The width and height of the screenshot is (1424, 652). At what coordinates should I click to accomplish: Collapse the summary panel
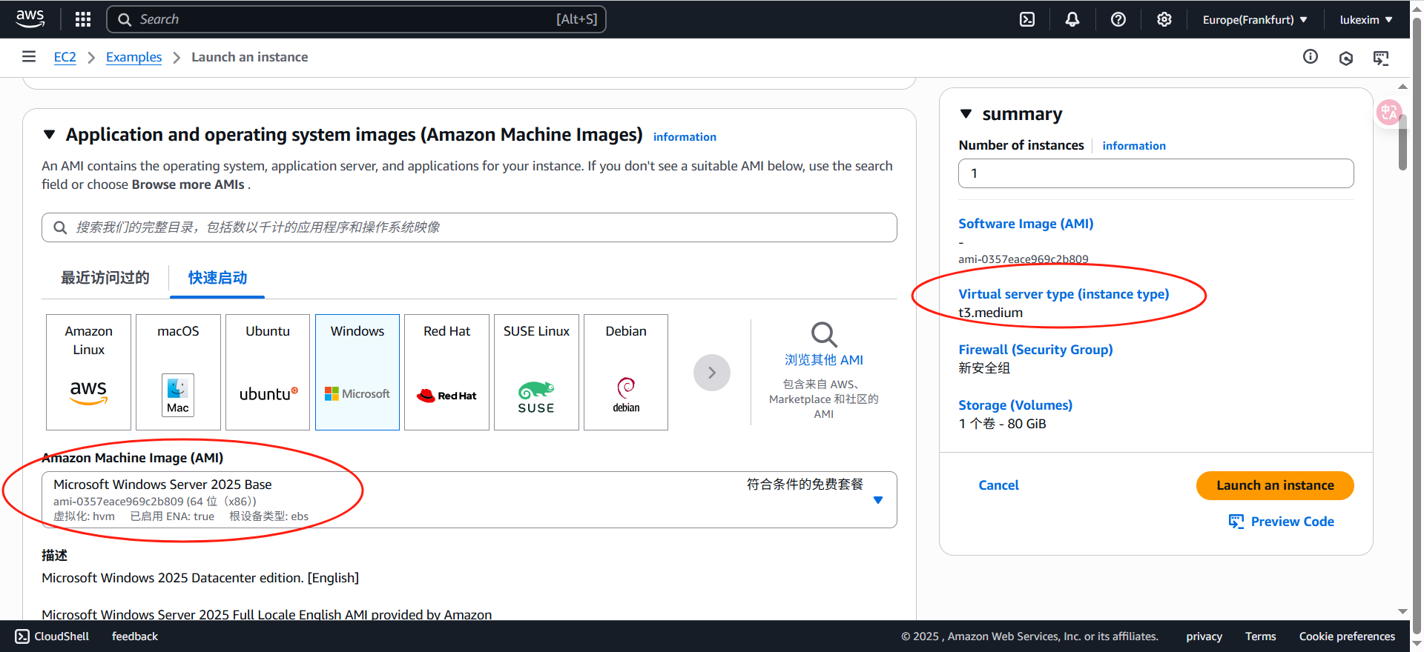click(x=966, y=114)
